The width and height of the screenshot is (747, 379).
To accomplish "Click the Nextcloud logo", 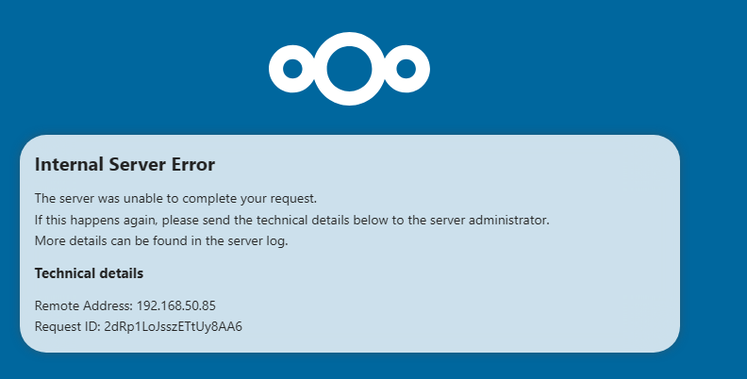I will [349, 69].
